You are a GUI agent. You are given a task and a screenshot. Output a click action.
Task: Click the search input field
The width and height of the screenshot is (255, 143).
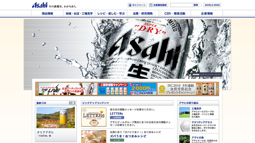click(181, 5)
